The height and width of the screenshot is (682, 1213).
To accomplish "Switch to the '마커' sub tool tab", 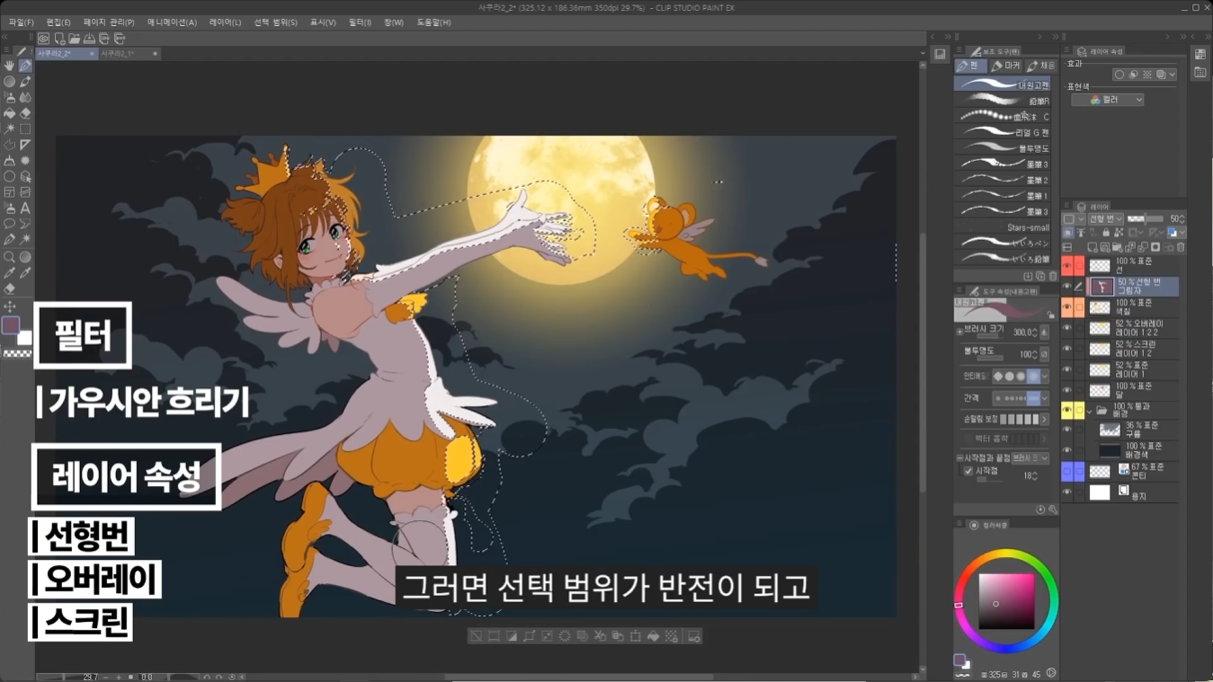I will (x=1006, y=66).
